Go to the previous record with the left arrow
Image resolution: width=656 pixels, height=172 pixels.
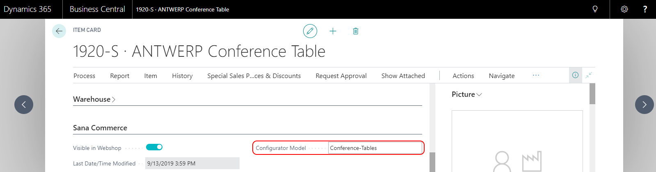pos(24,105)
